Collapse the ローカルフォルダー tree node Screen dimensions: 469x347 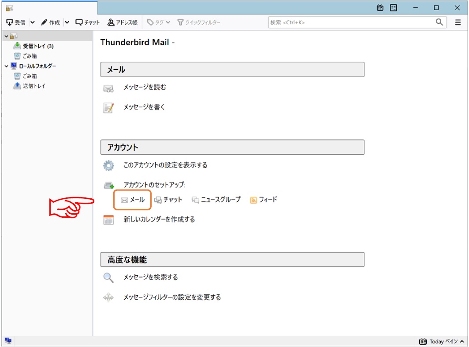click(x=6, y=66)
